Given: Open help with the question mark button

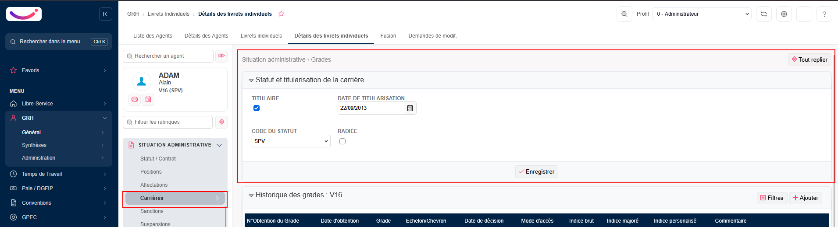Looking at the screenshot, I should click(824, 14).
